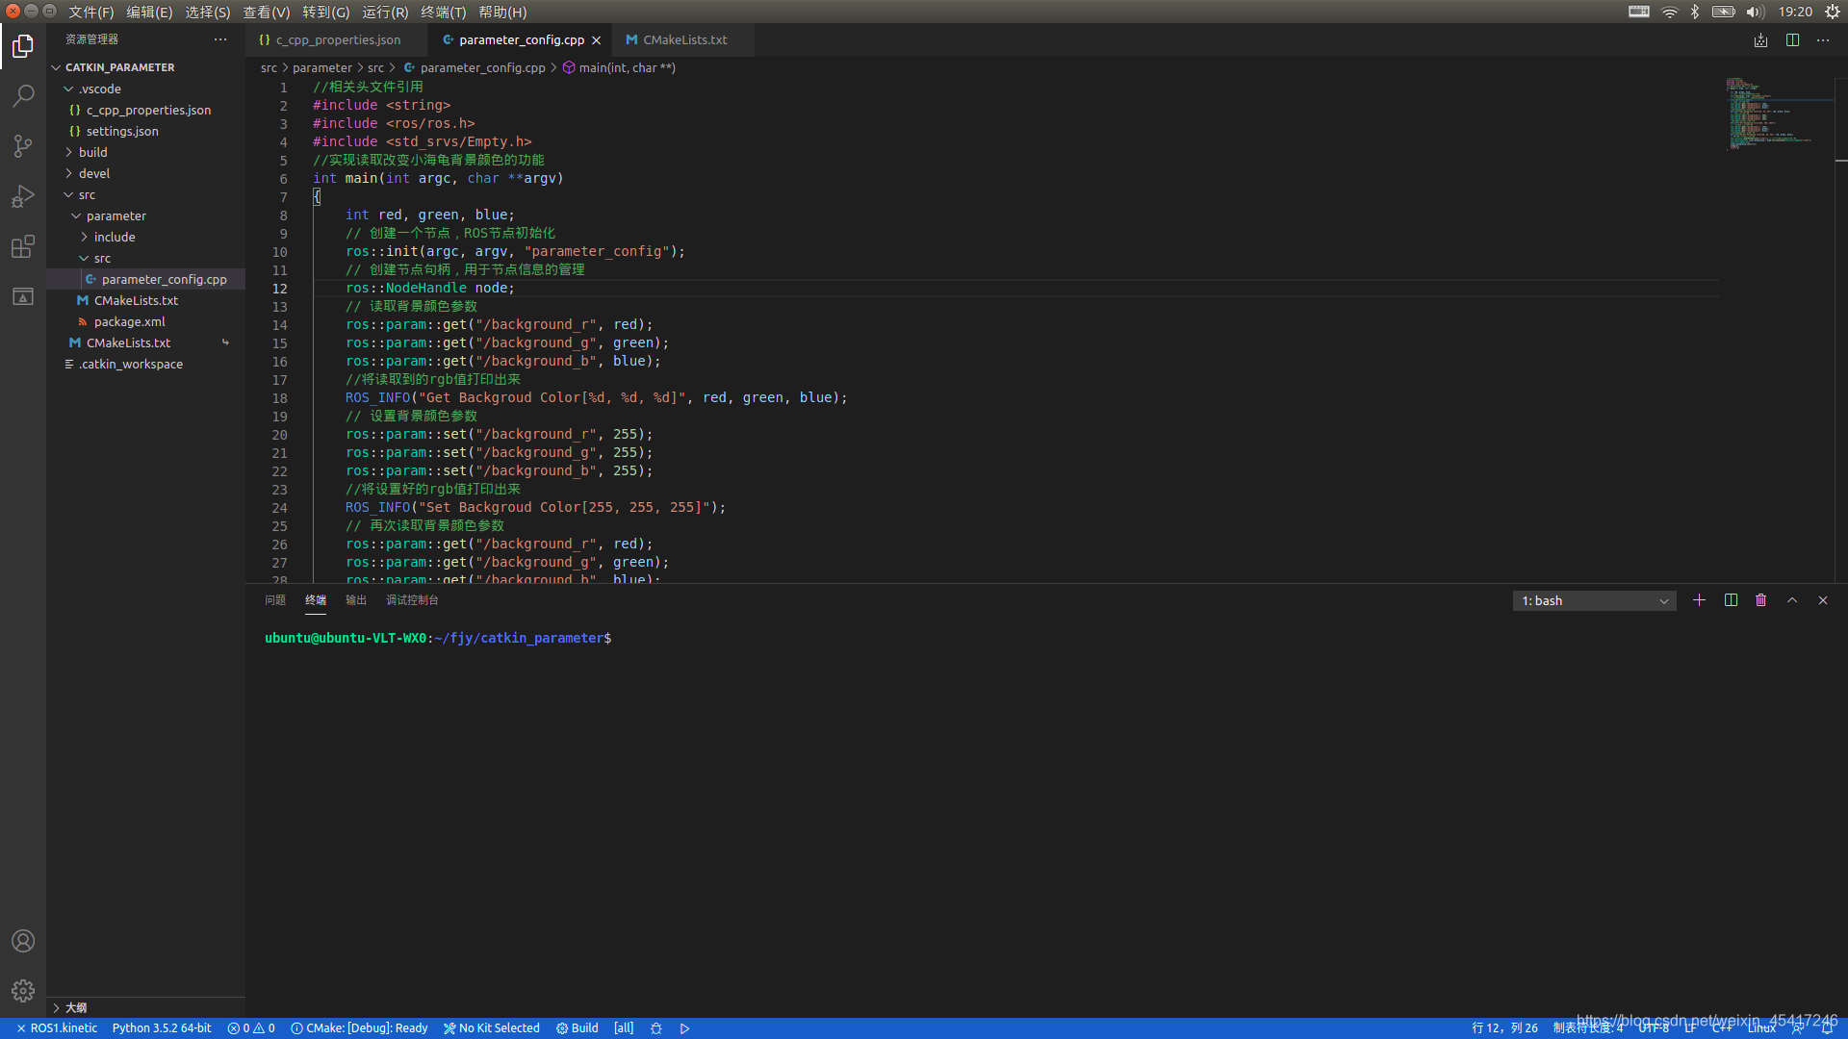The image size is (1848, 1039).
Task: Click the open changes icon in editor toolbar
Action: pyautogui.click(x=1760, y=40)
